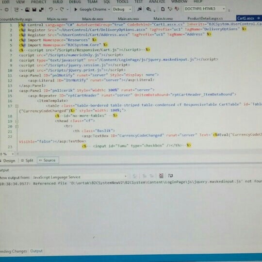Click the jquery.maskedinput.js not found message

pos(131,182)
